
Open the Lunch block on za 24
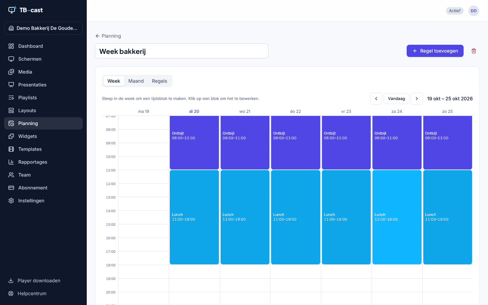click(x=397, y=217)
